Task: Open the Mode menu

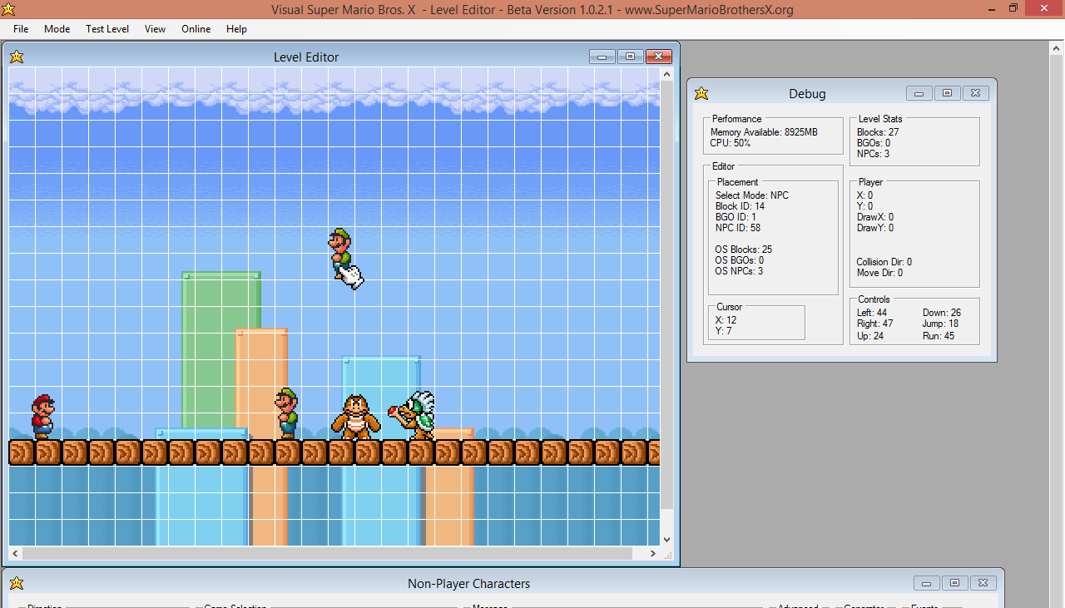Action: tap(57, 29)
